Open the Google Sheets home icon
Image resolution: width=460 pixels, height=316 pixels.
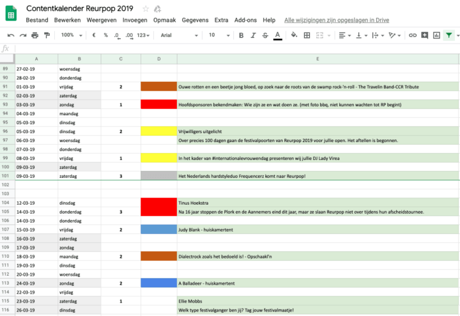[x=11, y=13]
